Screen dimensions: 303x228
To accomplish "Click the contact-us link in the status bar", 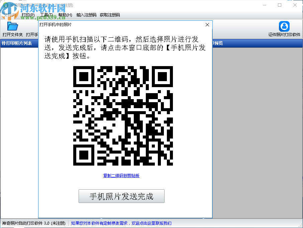I will point(121,223).
